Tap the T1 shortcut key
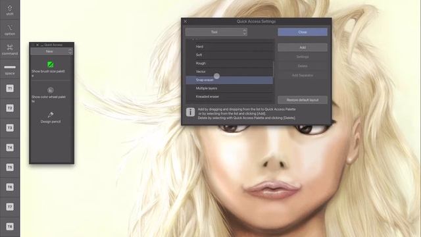Screen dimensions: 421x237 coord(10,88)
